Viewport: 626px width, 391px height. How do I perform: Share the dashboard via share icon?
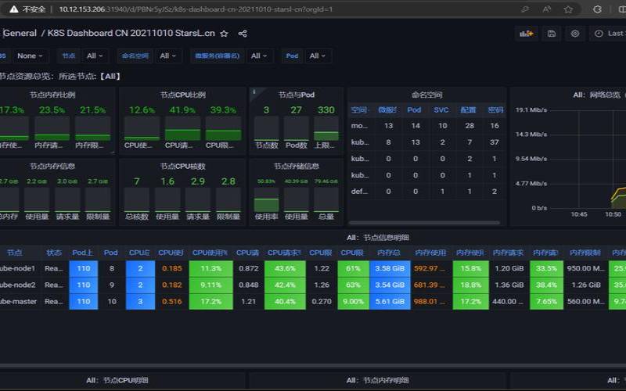click(x=243, y=34)
